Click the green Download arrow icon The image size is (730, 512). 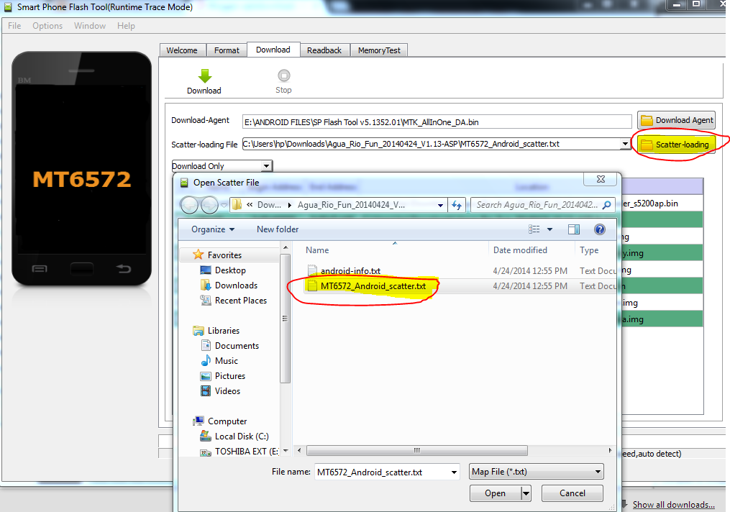[x=205, y=76]
